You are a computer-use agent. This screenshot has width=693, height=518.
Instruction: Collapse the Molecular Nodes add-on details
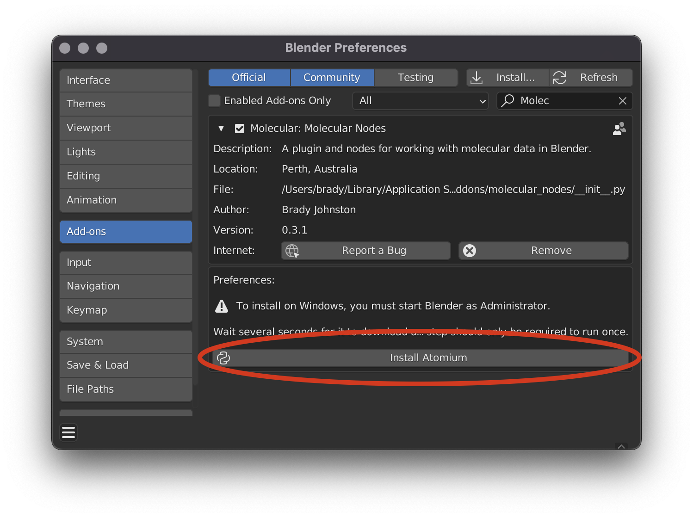point(221,129)
